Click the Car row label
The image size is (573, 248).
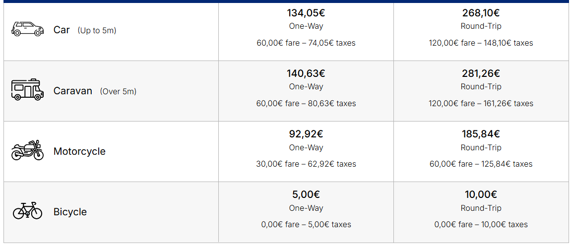(x=62, y=30)
